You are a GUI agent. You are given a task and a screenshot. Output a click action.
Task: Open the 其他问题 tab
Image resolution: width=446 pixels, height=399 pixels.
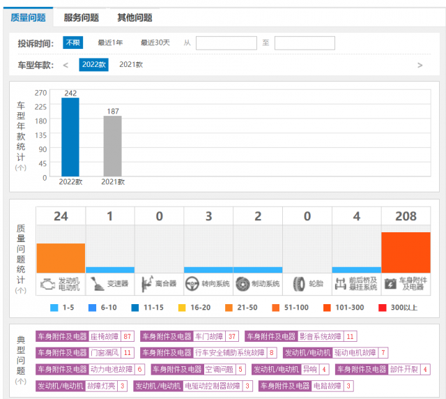(134, 17)
